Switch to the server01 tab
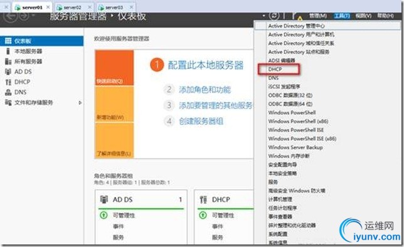Viewport: 404px width, 247px height. [x=33, y=8]
